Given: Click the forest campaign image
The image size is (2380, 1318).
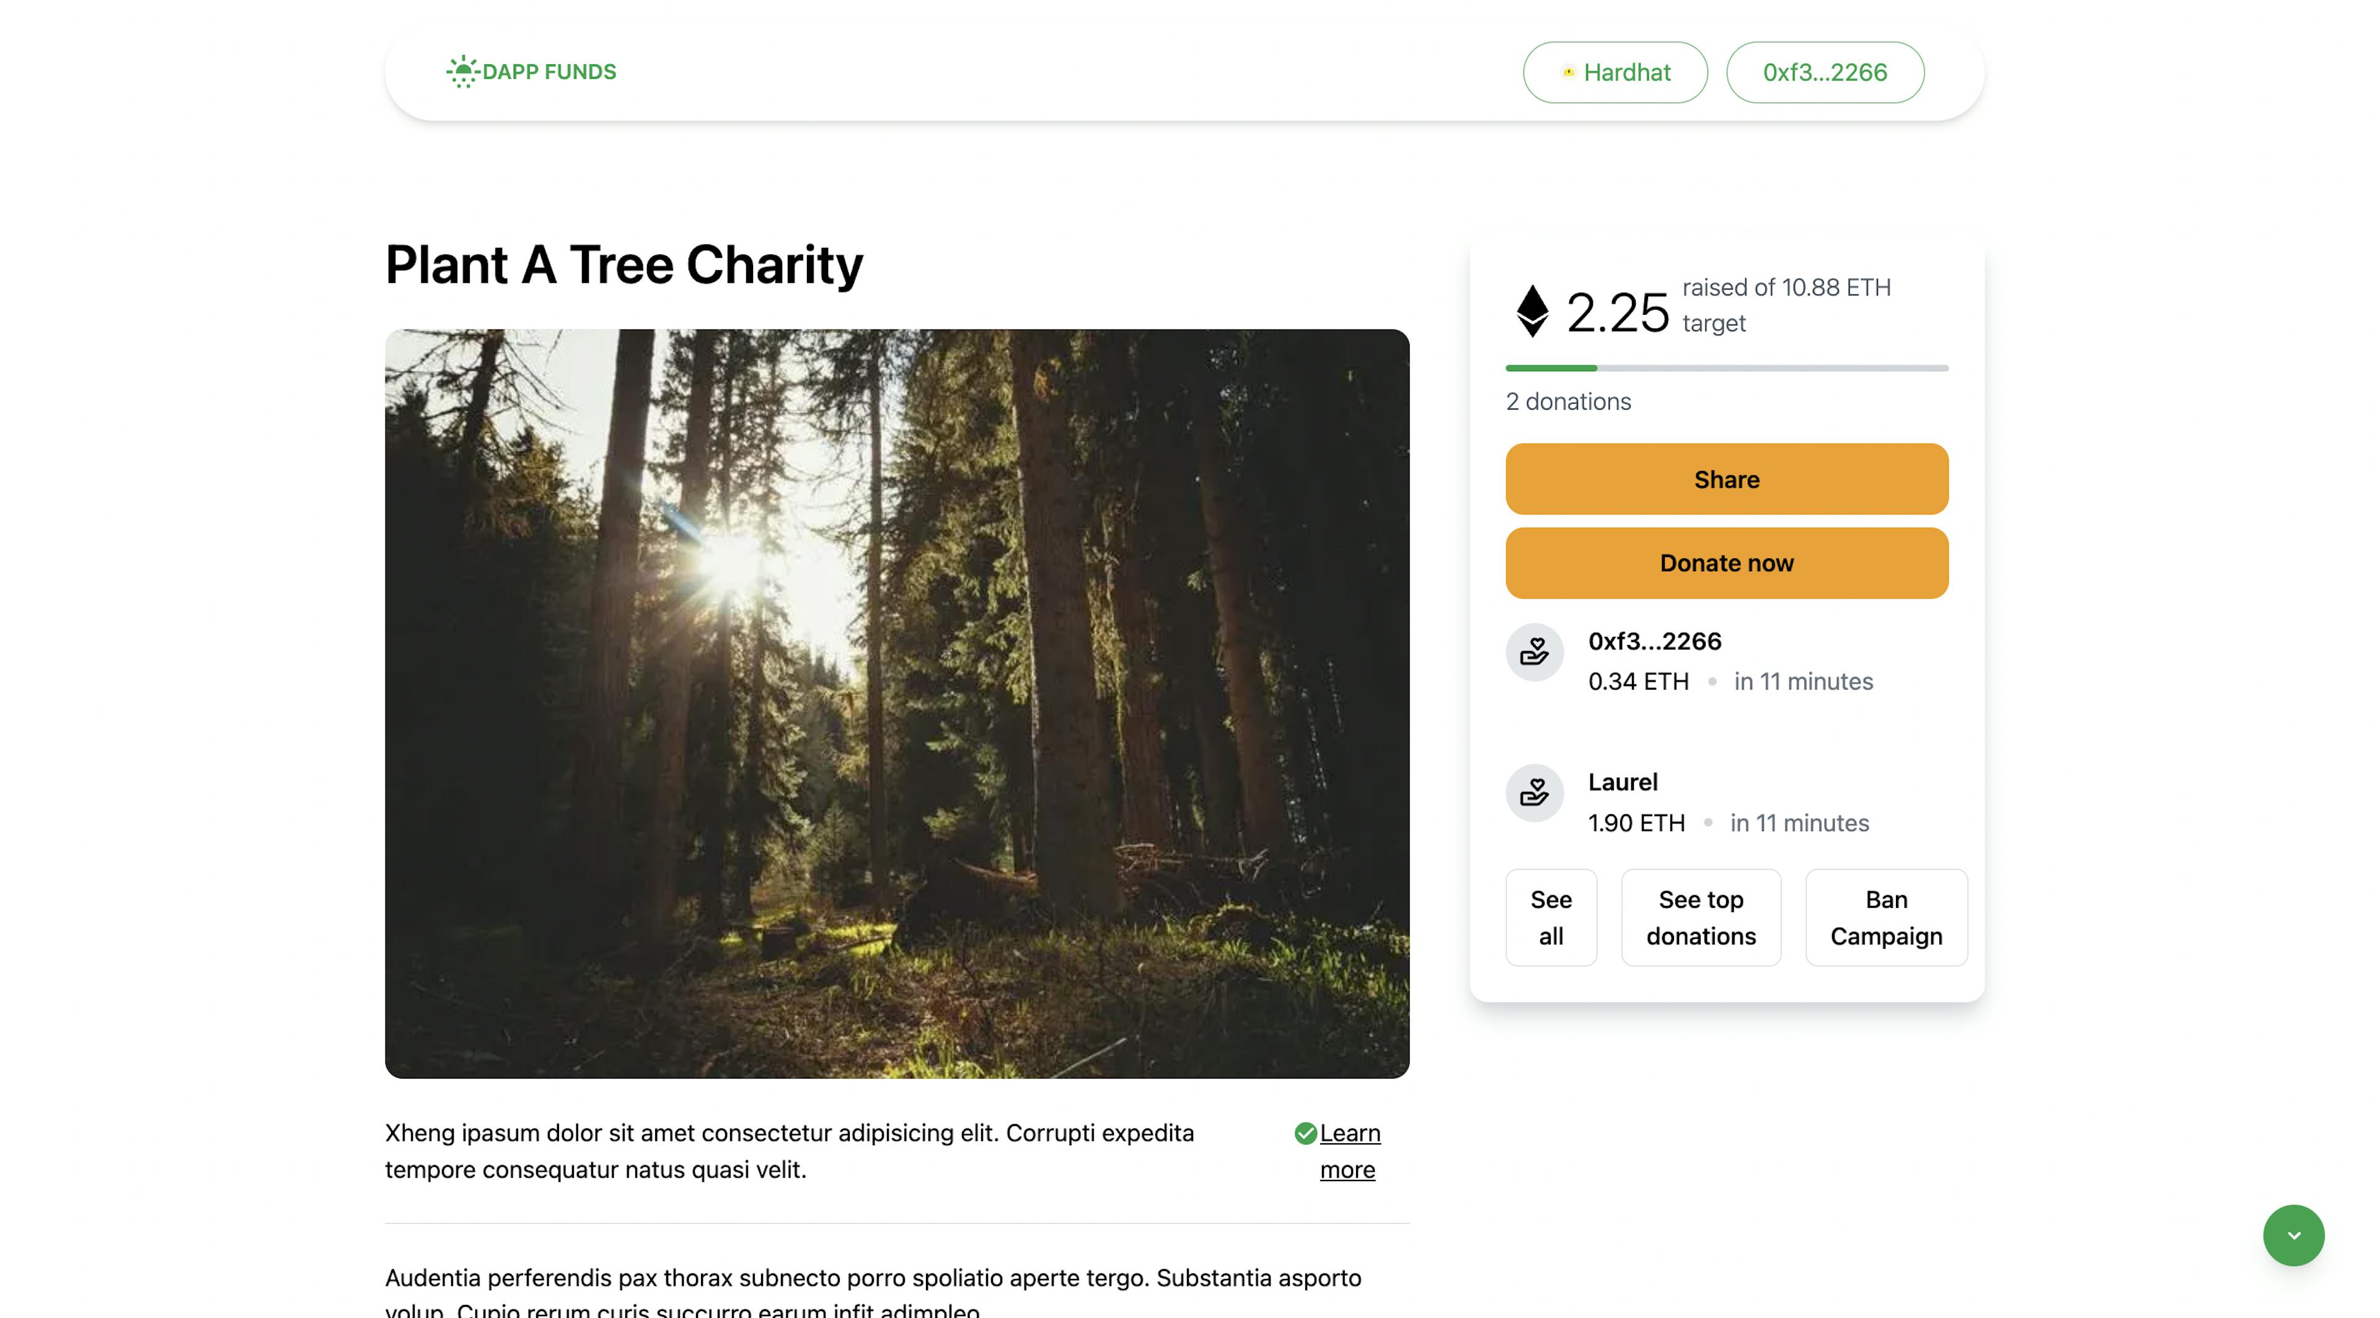Looking at the screenshot, I should pos(897,704).
